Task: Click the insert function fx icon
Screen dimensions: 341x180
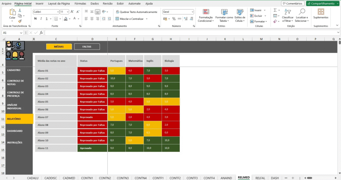Action: (x=41, y=33)
